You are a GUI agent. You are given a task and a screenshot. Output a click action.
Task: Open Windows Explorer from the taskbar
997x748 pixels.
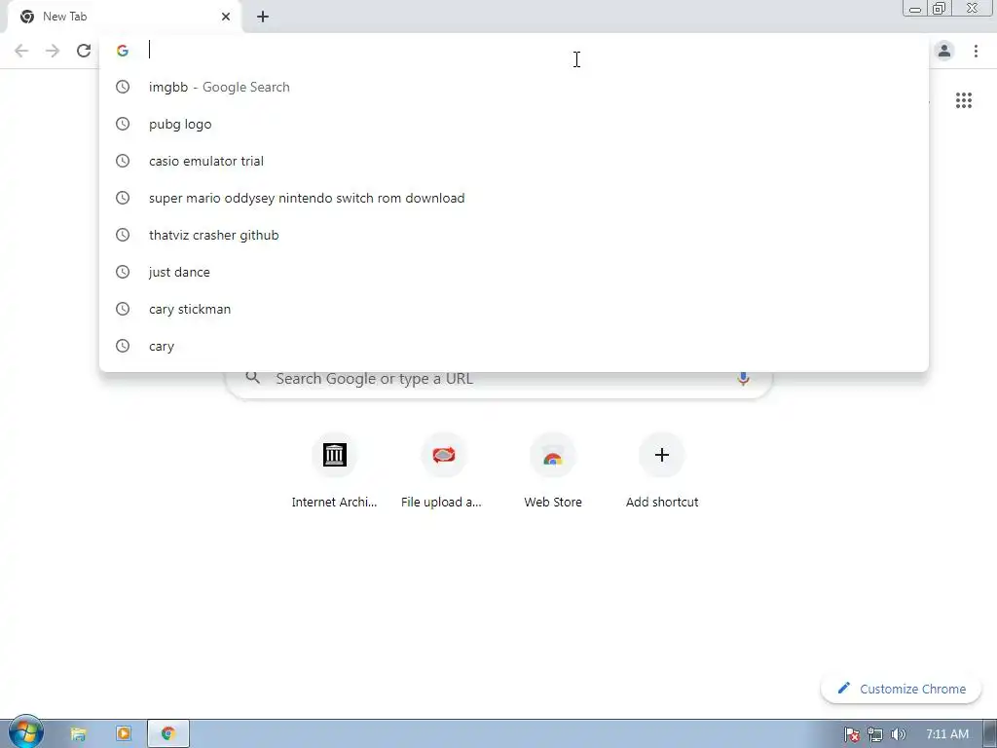pos(78,734)
